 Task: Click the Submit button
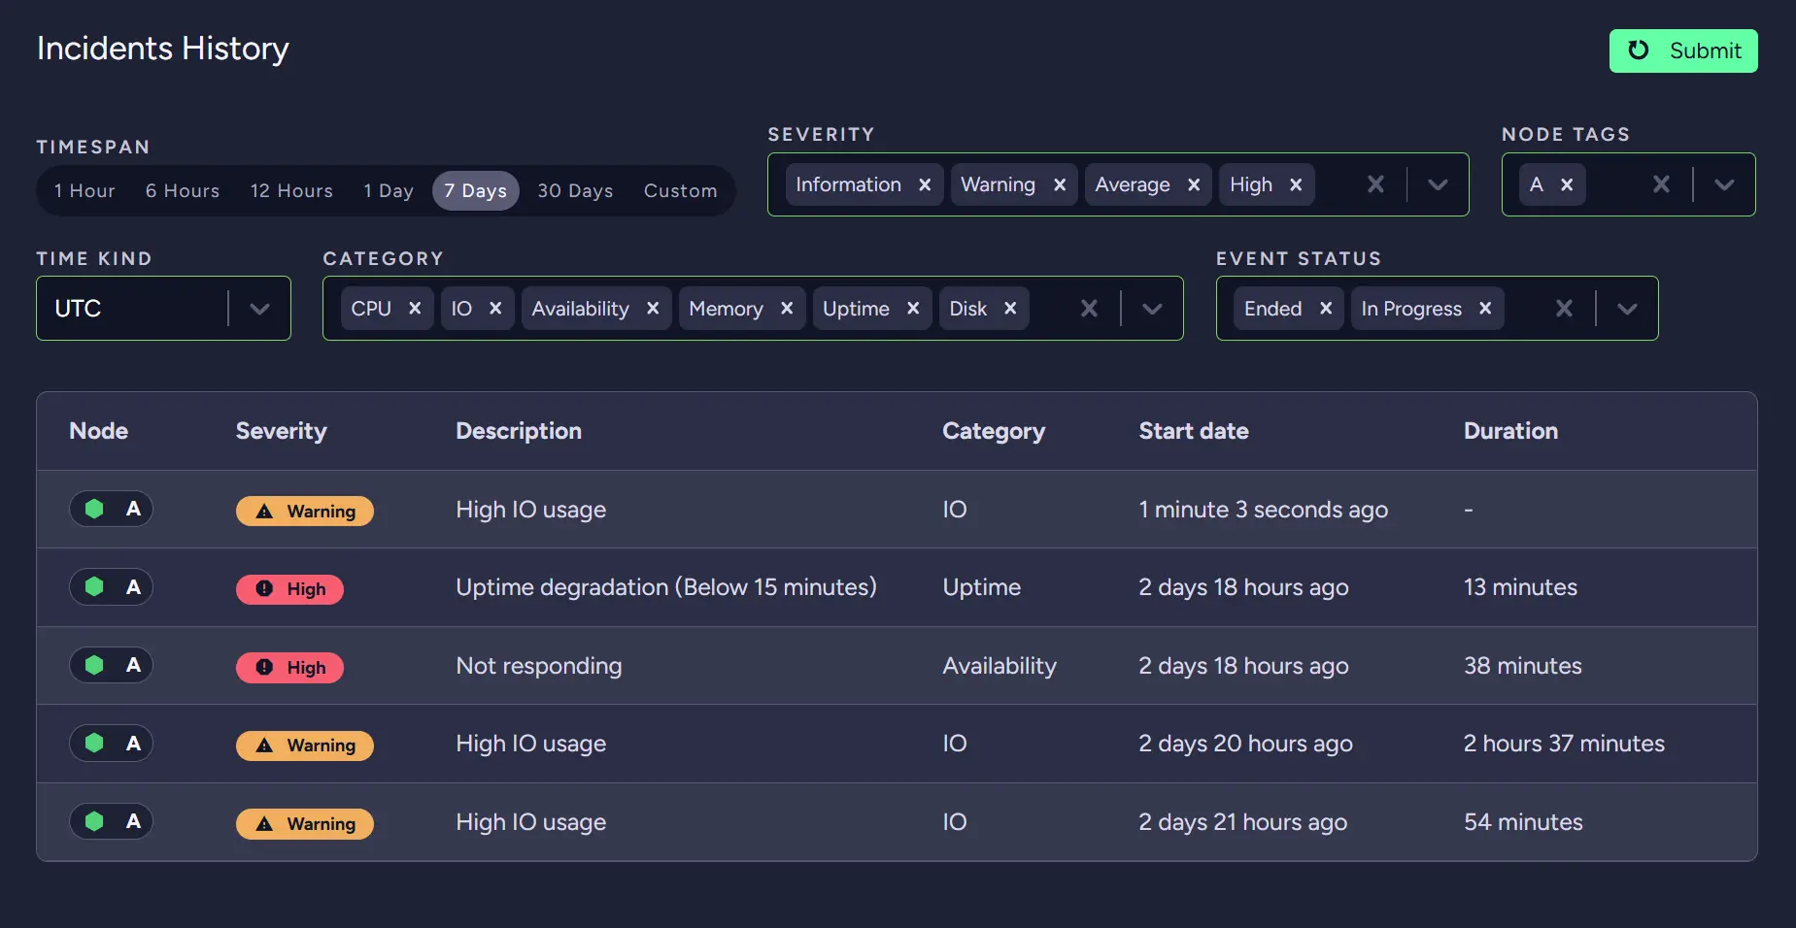(1682, 50)
